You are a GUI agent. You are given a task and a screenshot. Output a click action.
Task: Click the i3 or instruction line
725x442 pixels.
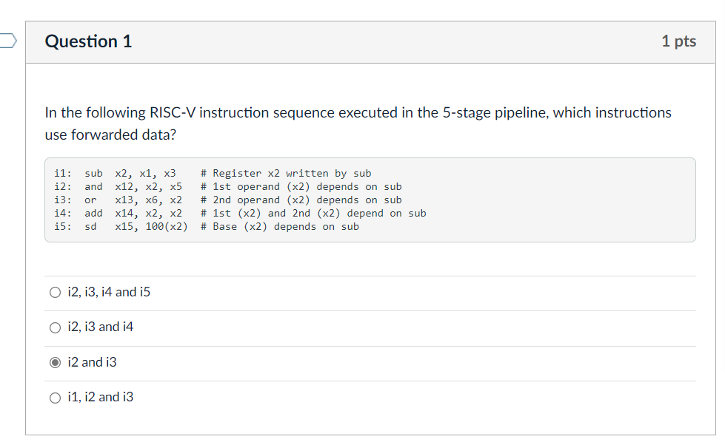[118, 200]
